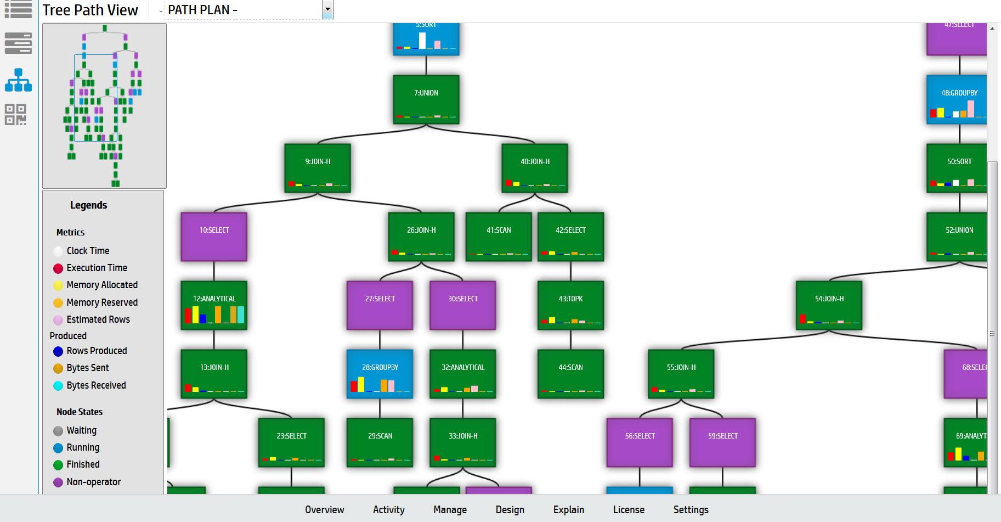Select the 7:UNION node

426,99
